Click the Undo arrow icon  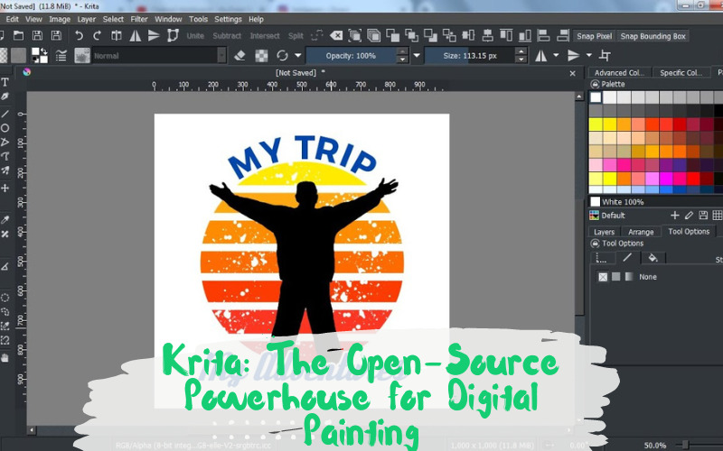click(79, 35)
